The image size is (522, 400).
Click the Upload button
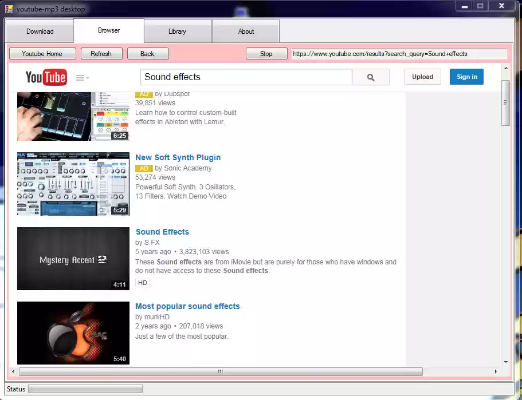[x=422, y=76]
